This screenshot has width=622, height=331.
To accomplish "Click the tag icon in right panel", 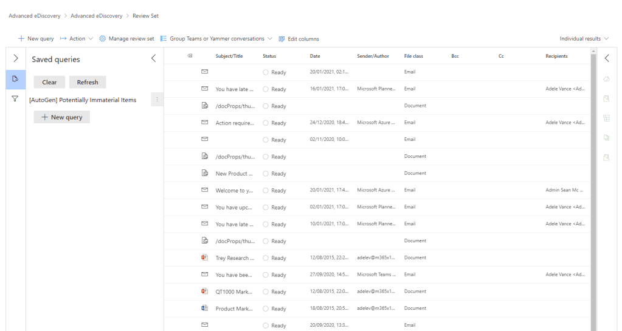I will tap(606, 80).
